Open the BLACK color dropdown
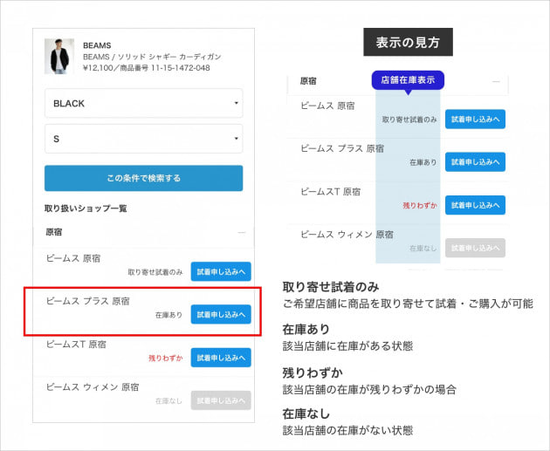The image size is (550, 451). tap(143, 103)
